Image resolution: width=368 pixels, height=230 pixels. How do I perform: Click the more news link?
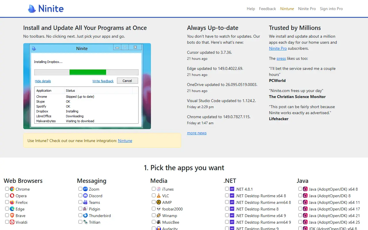point(197,133)
